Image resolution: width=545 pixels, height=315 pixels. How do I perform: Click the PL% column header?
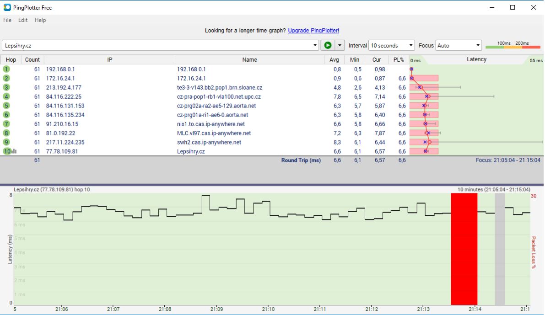pos(399,60)
